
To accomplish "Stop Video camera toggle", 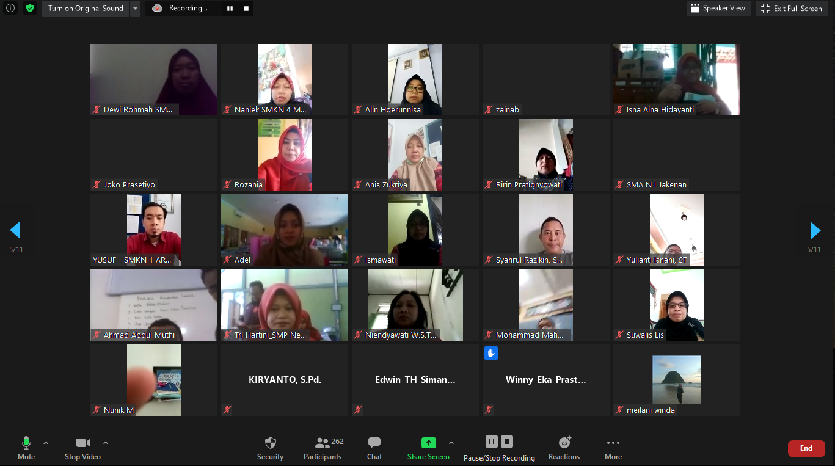I will click(x=82, y=448).
